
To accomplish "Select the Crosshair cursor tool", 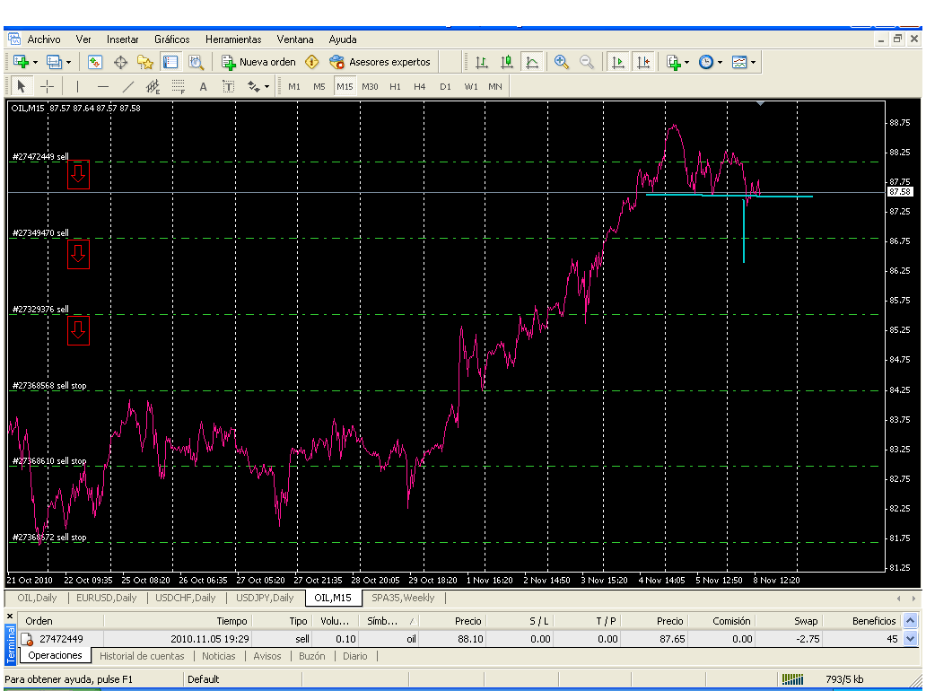I will 48,86.
